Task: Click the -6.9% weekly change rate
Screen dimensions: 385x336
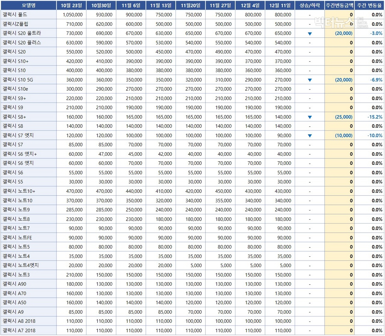Action: point(376,80)
